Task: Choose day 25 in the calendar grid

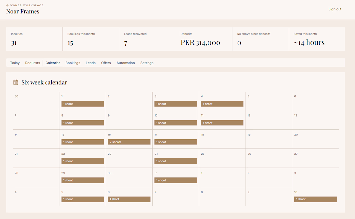Action: point(222,158)
